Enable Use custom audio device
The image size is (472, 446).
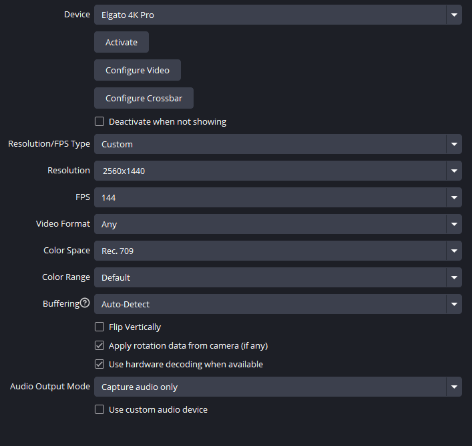tap(99, 410)
